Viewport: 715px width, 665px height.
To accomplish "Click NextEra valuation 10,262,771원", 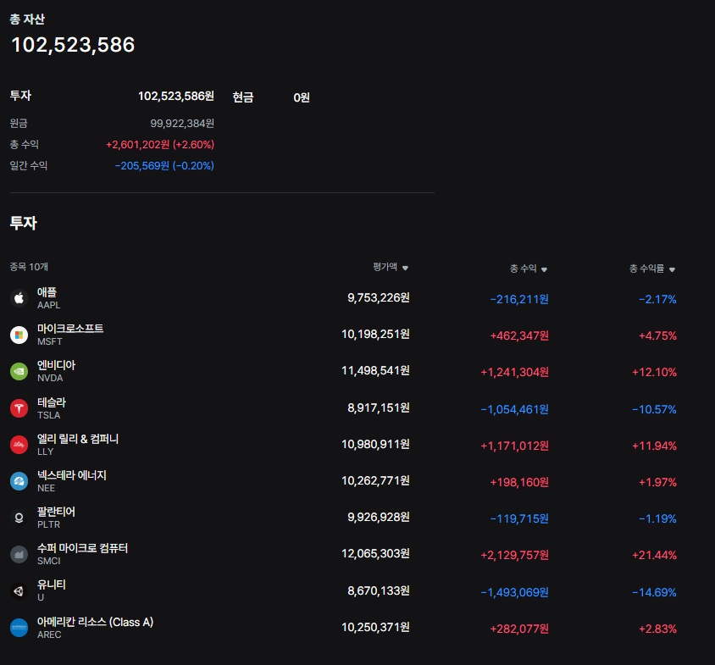I will click(376, 480).
